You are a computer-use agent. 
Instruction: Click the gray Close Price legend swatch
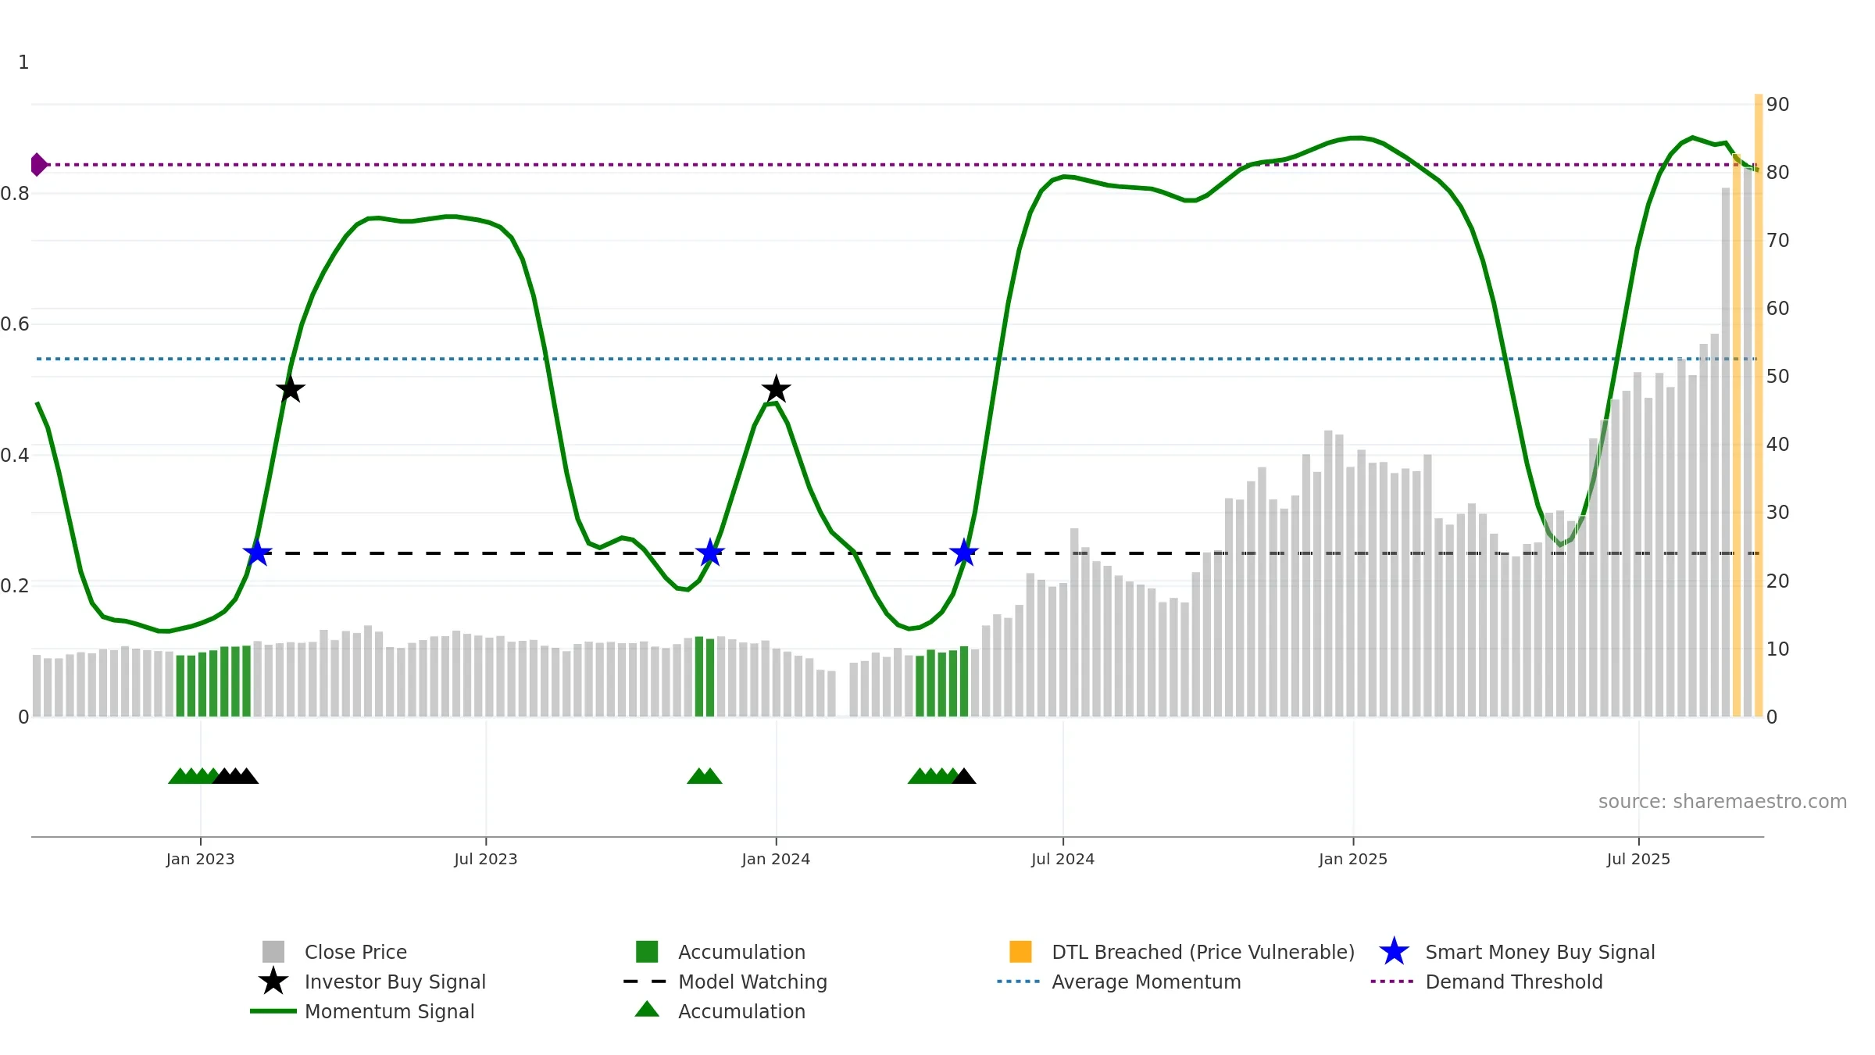[x=273, y=952]
